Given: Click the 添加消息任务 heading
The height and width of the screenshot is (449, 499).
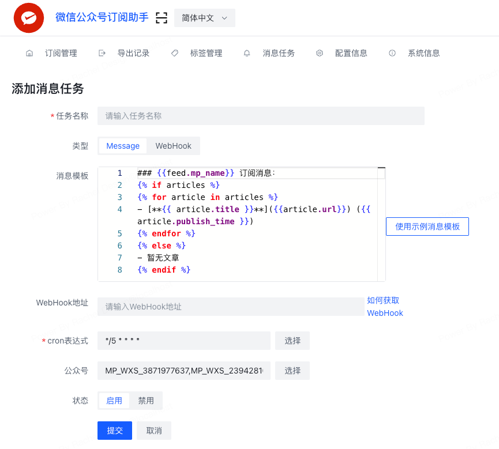Looking at the screenshot, I should click(48, 88).
